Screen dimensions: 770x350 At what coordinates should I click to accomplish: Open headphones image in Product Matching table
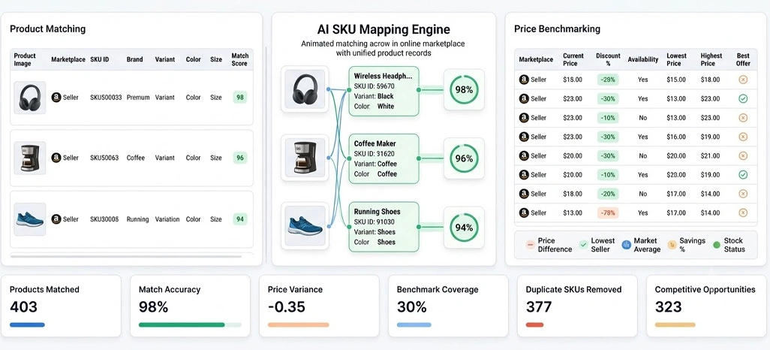[30, 98]
